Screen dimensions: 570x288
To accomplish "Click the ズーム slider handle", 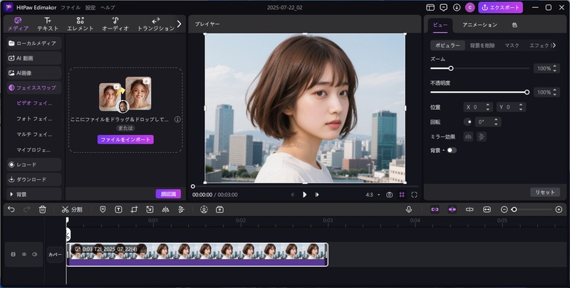I will coord(451,68).
